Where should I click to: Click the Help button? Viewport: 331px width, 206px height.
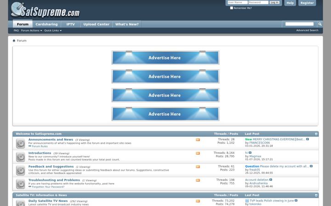coord(290,3)
